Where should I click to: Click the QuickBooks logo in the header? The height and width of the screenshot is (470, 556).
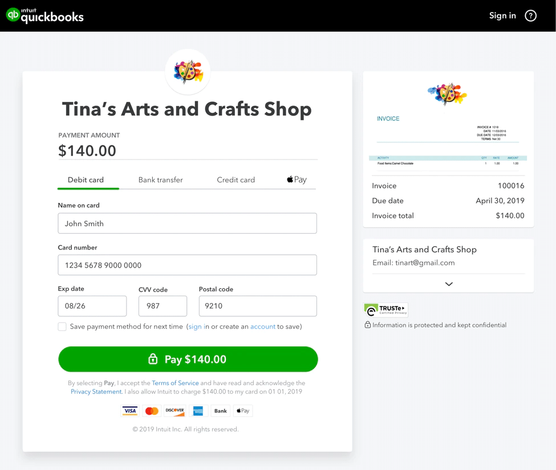tap(44, 15)
